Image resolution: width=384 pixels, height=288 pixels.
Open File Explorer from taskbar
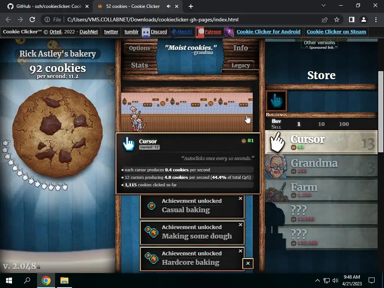(x=64, y=280)
